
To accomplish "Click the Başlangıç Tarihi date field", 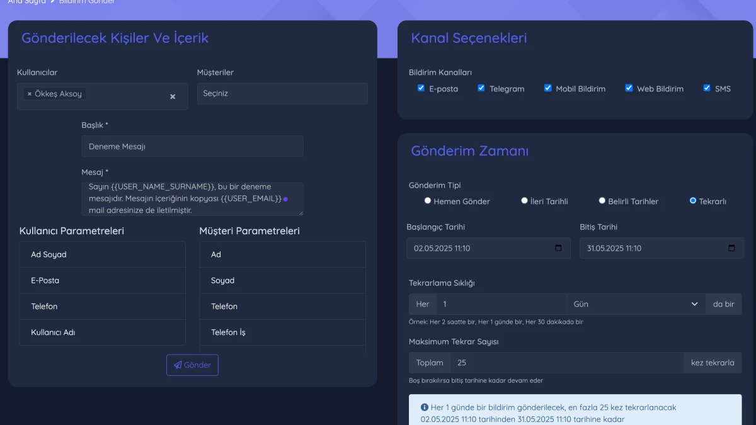I will [488, 248].
